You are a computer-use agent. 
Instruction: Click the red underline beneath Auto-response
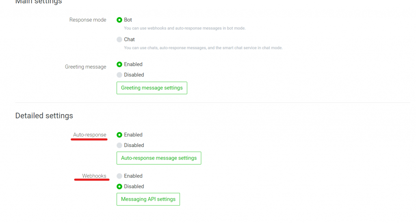click(x=89, y=139)
